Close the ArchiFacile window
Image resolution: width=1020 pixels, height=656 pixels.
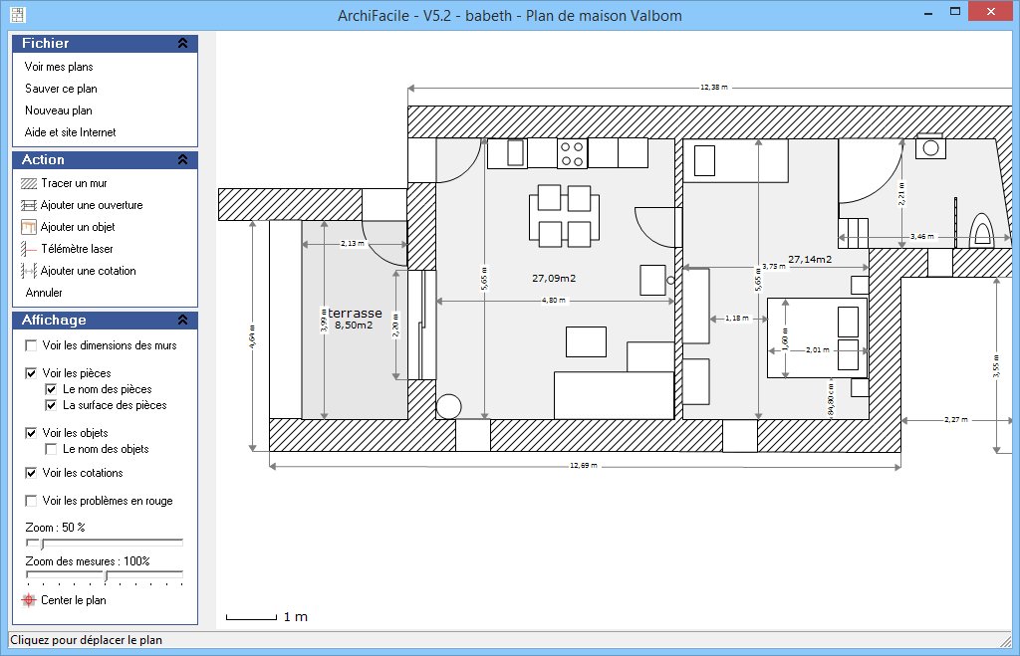tap(991, 11)
